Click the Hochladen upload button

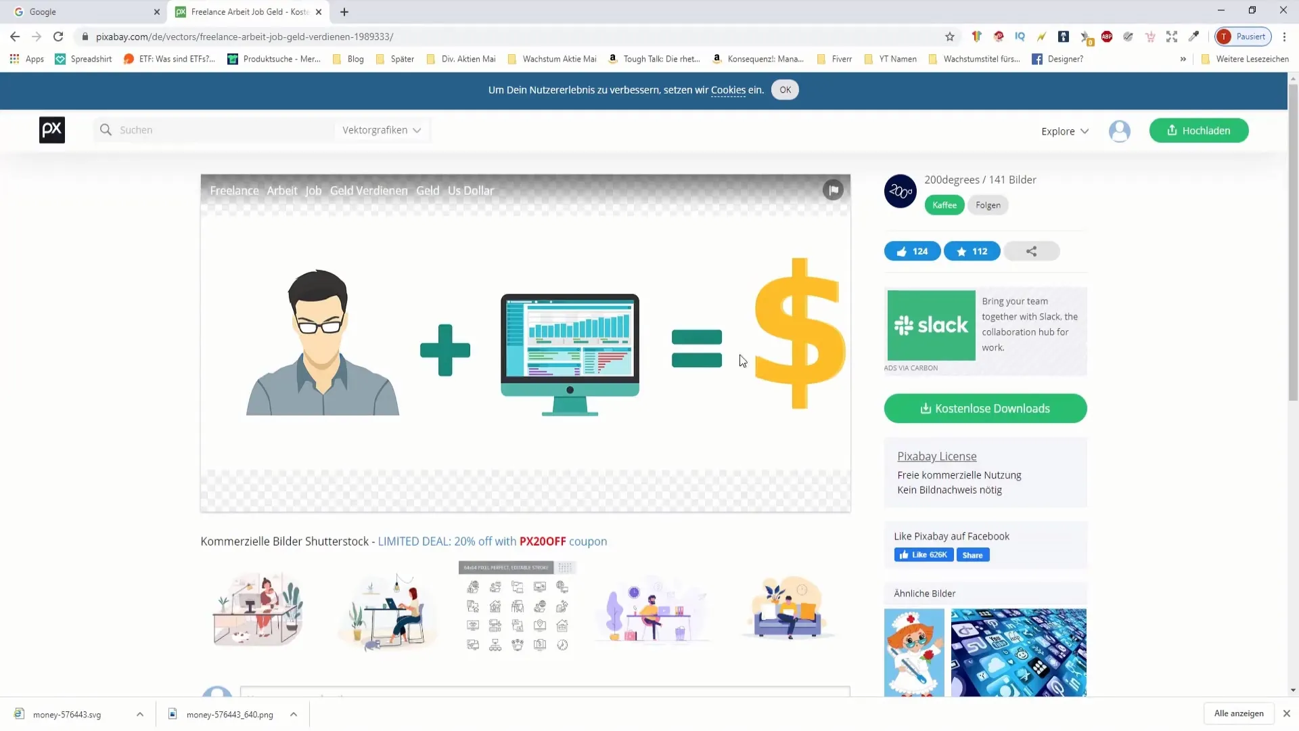[1199, 129]
